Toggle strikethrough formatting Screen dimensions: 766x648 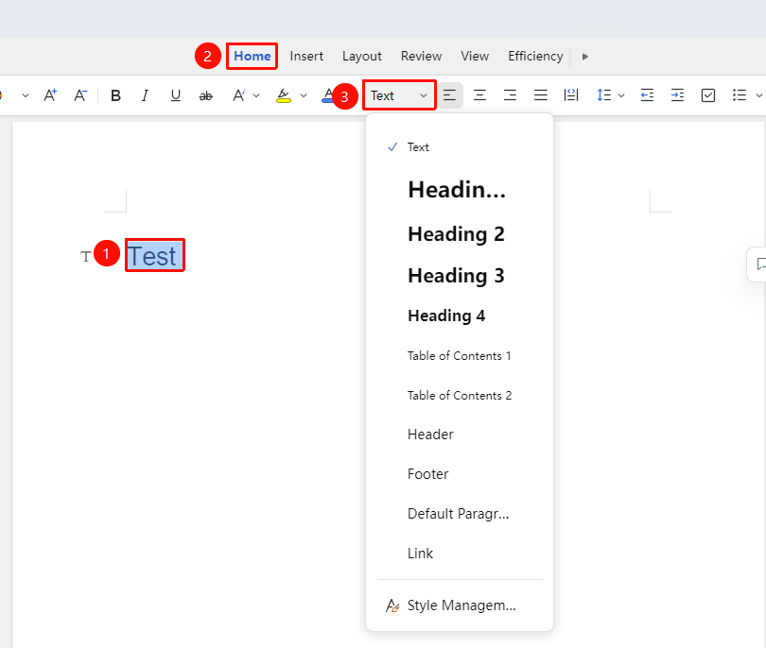coord(205,96)
